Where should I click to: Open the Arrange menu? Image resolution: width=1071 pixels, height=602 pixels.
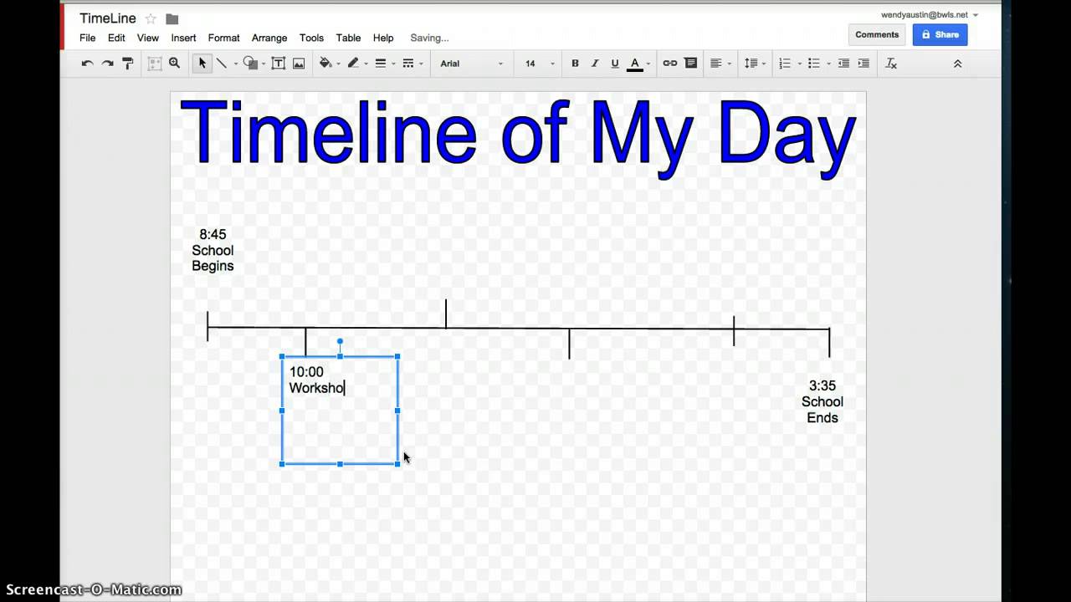coord(269,38)
